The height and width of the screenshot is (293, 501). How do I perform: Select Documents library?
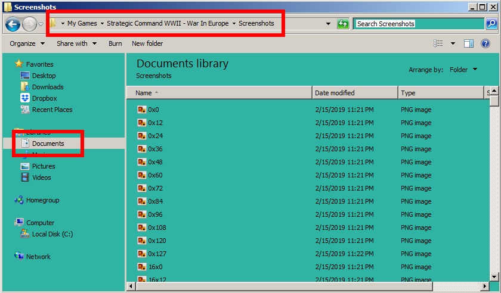click(48, 144)
